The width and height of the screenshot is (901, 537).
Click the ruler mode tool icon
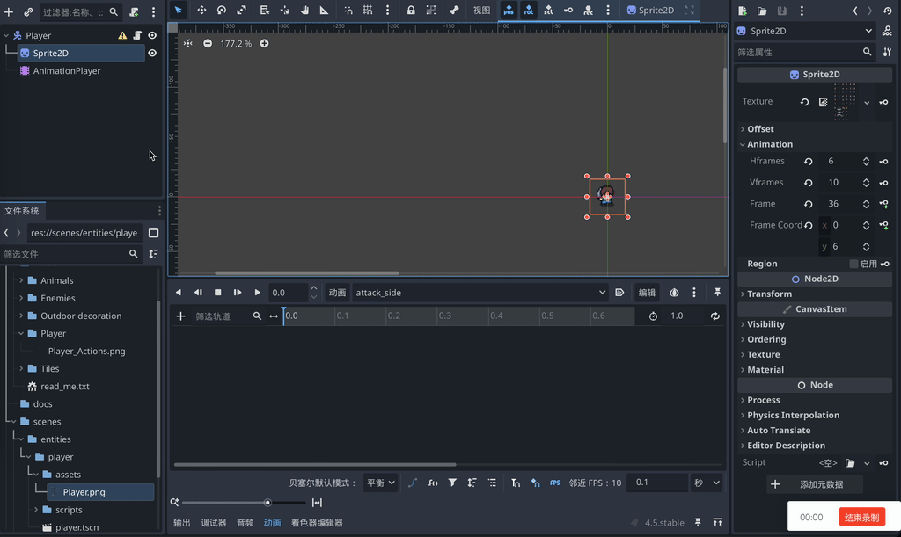coord(324,11)
